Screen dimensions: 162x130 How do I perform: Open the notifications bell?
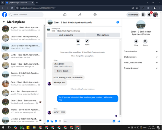(149, 15)
